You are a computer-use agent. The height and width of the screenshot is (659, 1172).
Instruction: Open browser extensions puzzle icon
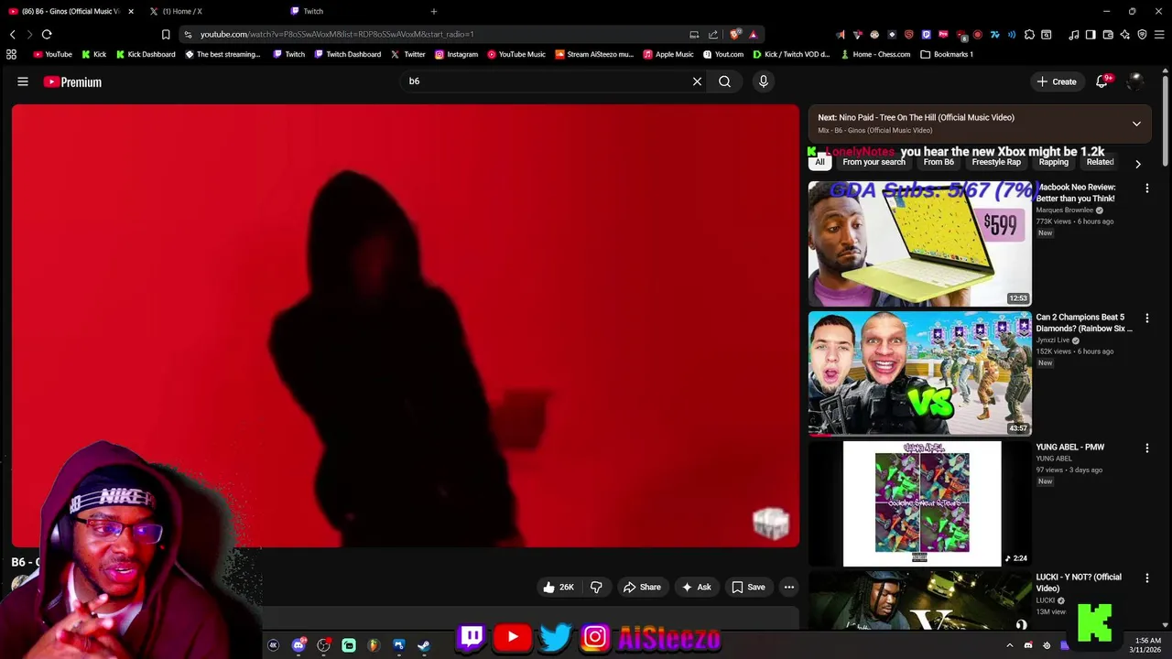[1030, 34]
